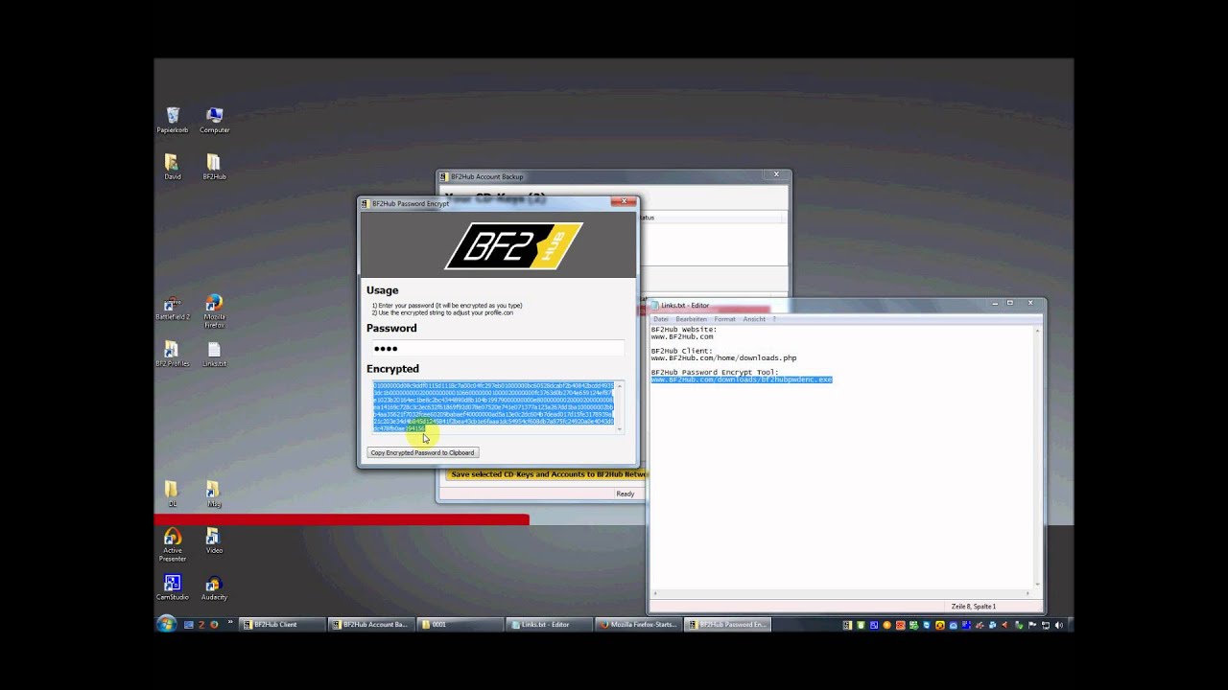Click Copy Encrypted Password to Clipboard
1228x690 pixels.
tap(422, 452)
